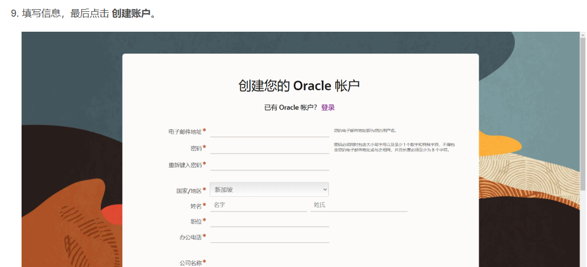Click the text 已有 Oracle 帐户?
The height and width of the screenshot is (267, 587).
click(291, 107)
